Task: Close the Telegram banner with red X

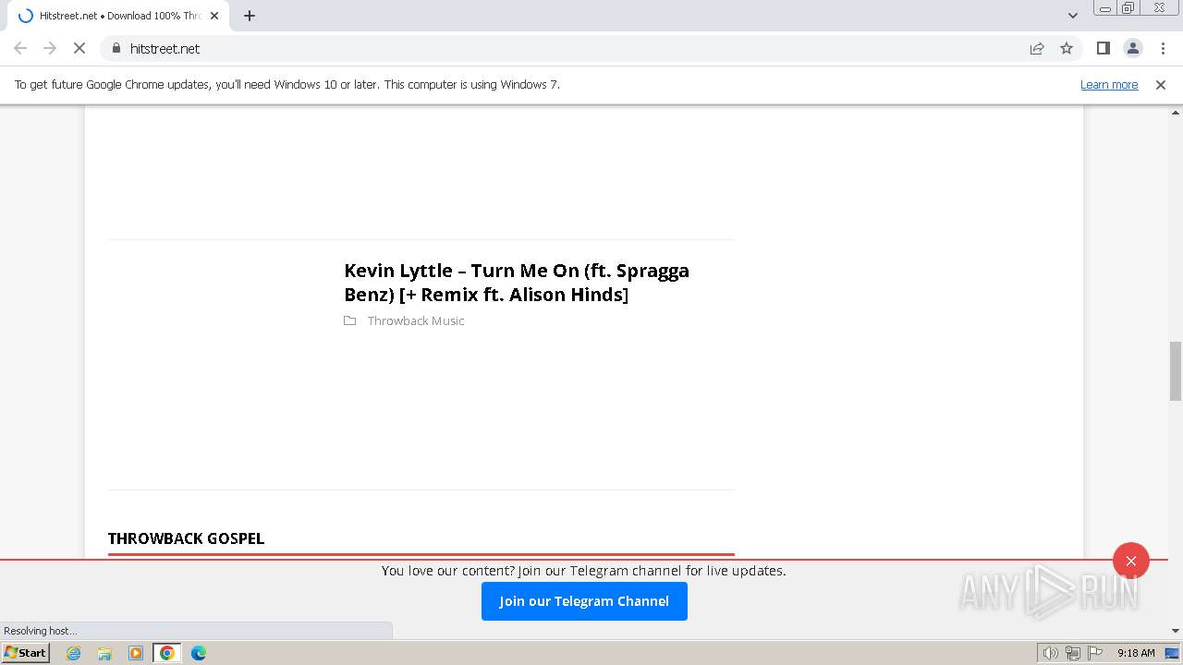Action: [x=1131, y=561]
